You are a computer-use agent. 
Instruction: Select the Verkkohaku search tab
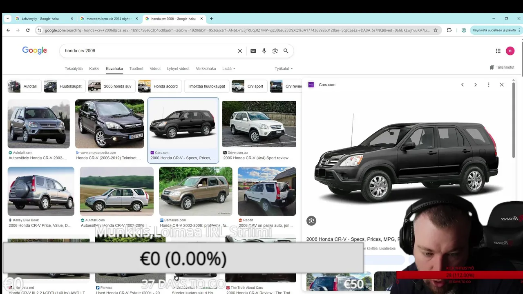(206, 69)
